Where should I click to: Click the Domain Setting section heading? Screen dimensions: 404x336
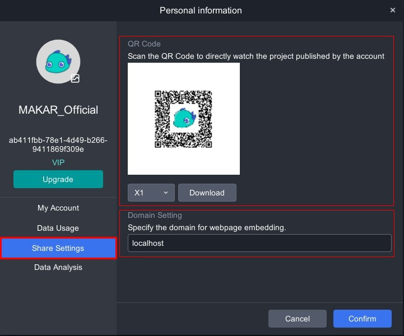[x=155, y=215]
